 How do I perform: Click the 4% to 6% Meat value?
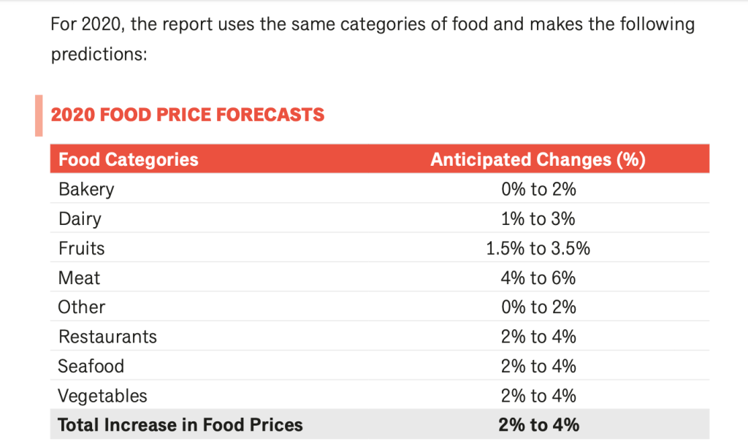tap(538, 277)
